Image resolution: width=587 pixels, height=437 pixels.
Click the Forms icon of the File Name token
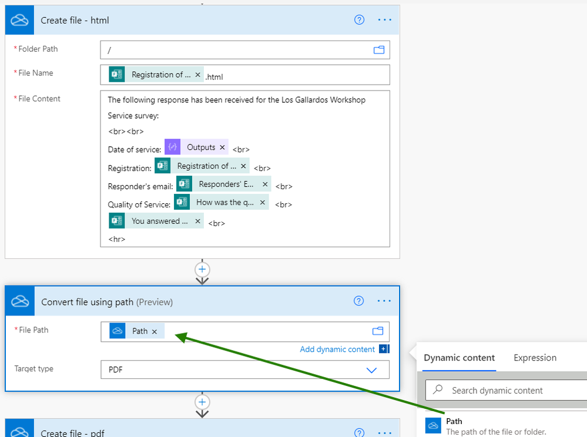117,74
